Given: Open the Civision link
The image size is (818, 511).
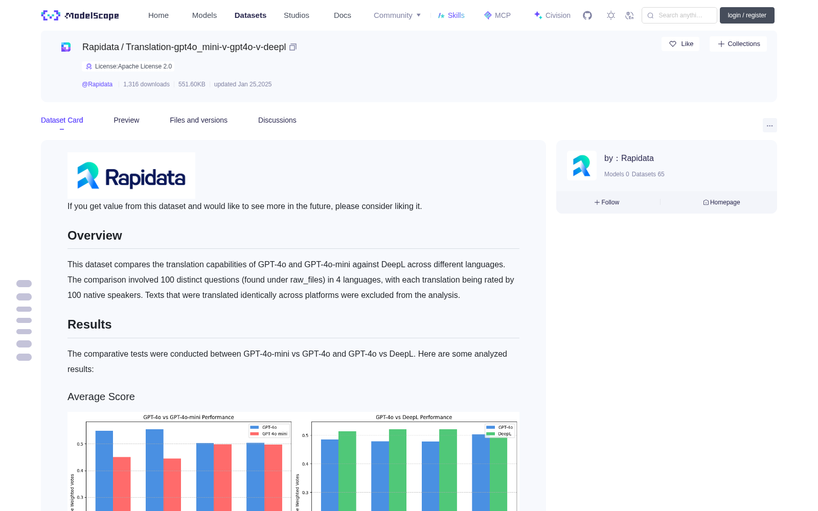Looking at the screenshot, I should [552, 15].
